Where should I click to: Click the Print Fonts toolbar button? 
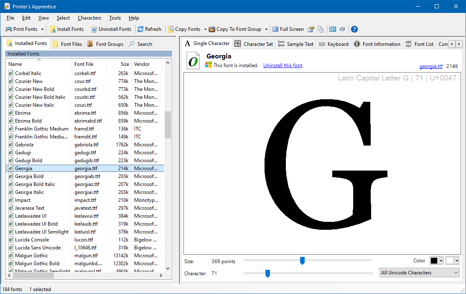click(22, 29)
